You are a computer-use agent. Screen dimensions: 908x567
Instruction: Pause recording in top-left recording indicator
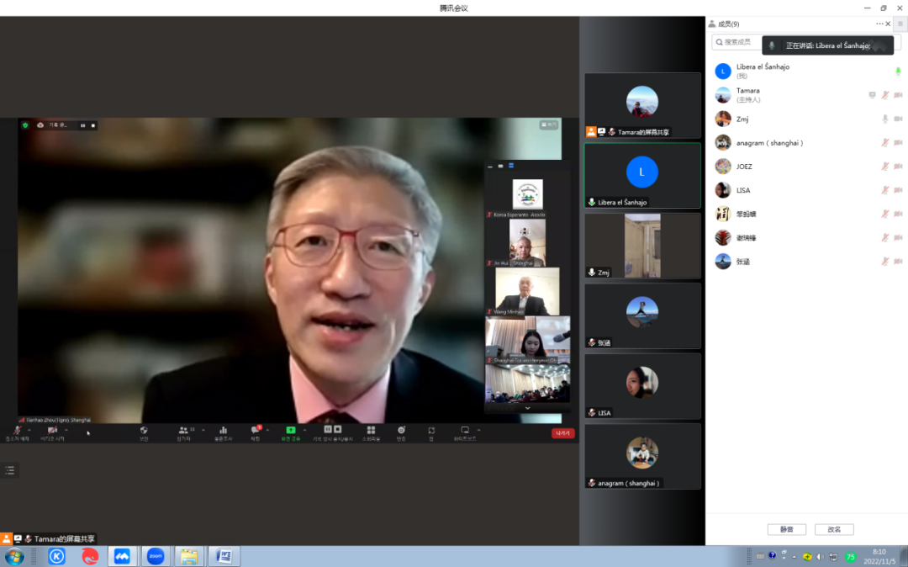coord(82,125)
